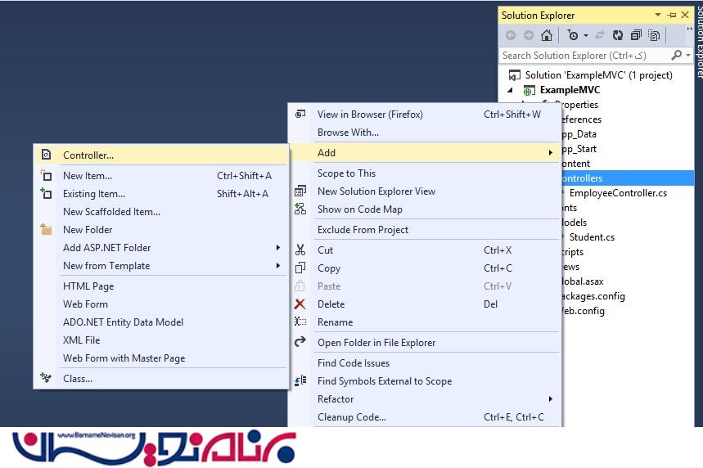
Task: Select the ExampleMVC project node
Action: pyautogui.click(x=570, y=90)
